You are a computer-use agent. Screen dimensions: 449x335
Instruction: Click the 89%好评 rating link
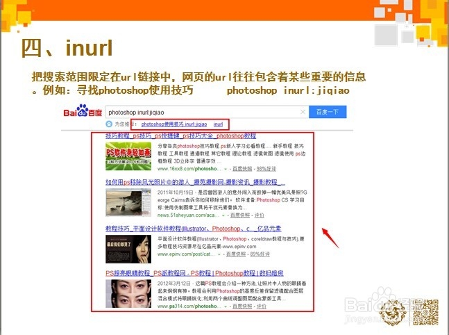pyautogui.click(x=260, y=254)
